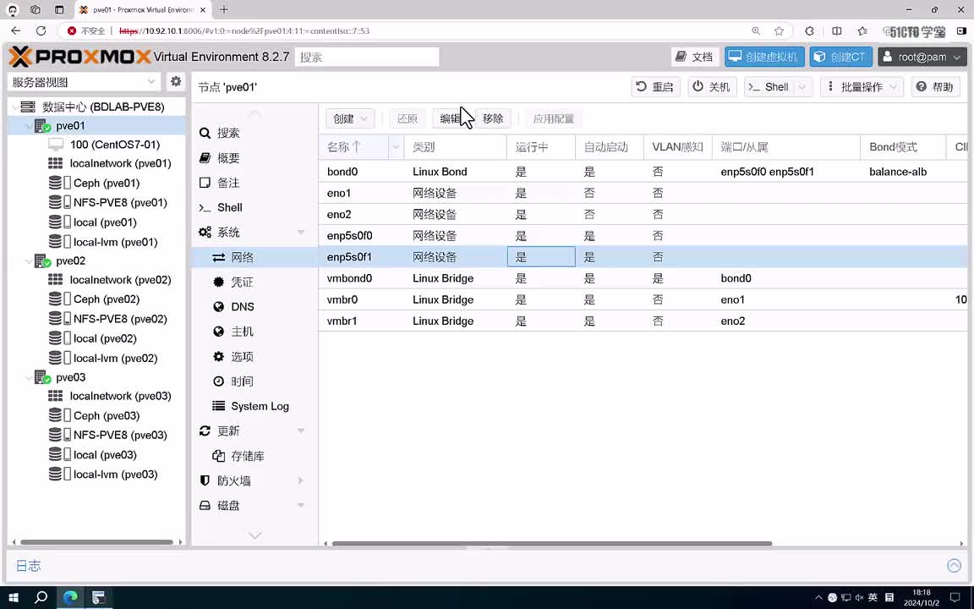Expand the log panel arrow icon
The image size is (974, 609).
click(954, 566)
